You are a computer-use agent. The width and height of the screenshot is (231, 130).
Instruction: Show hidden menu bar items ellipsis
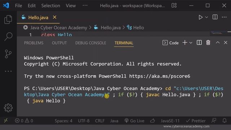point(85,5)
